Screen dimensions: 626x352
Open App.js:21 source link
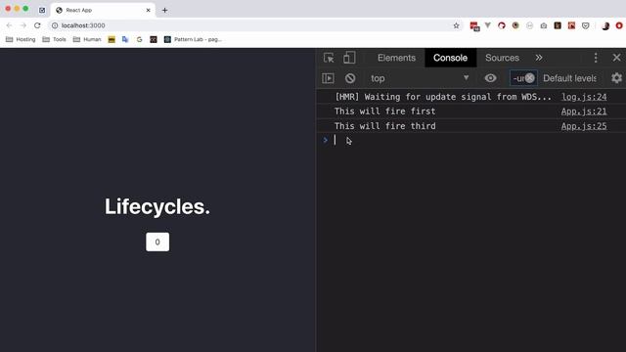click(x=584, y=111)
